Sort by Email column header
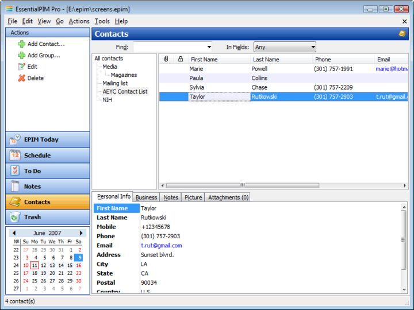This screenshot has width=414, height=310. point(392,59)
